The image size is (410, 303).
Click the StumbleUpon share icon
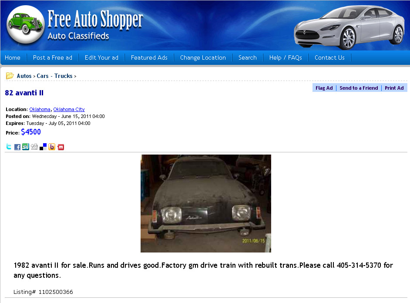[x=26, y=147]
